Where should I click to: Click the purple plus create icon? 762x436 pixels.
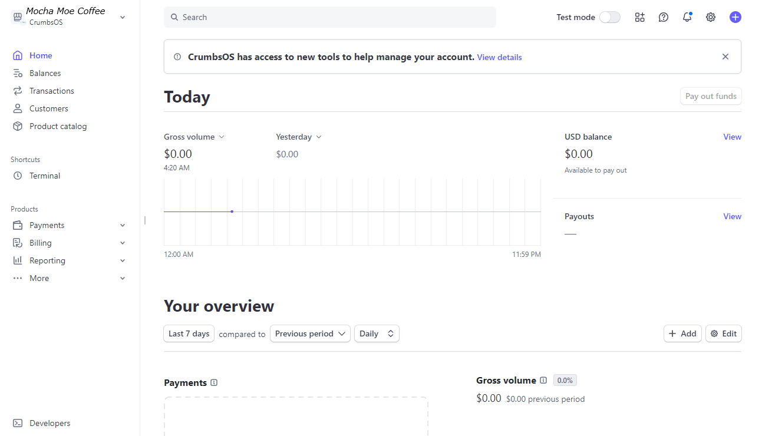(735, 17)
